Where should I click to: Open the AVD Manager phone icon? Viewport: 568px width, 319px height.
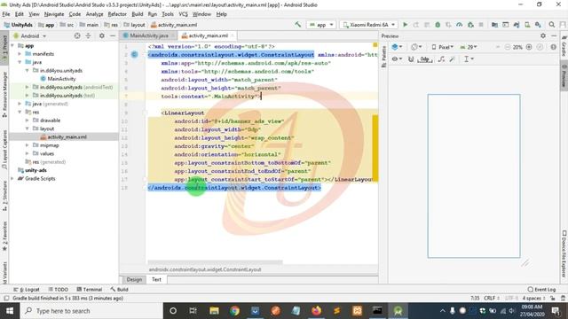point(527,25)
